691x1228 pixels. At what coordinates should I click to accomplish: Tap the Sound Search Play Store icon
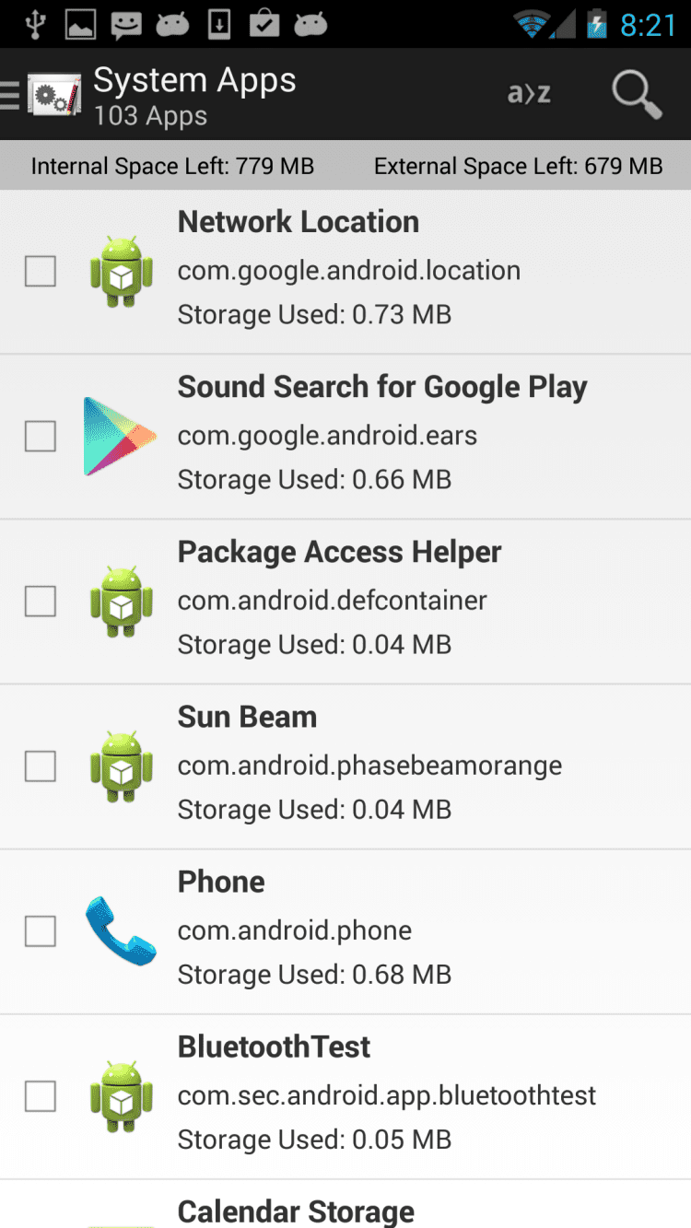tap(120, 437)
